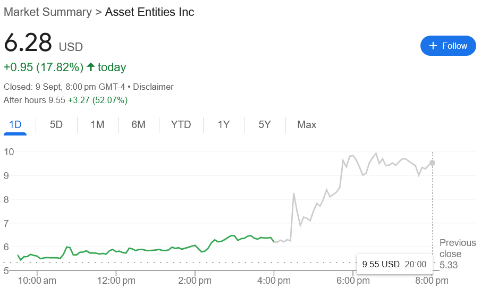Viewport: 481px width, 288px height.
Task: Show the 6M price history tab
Action: pos(139,125)
